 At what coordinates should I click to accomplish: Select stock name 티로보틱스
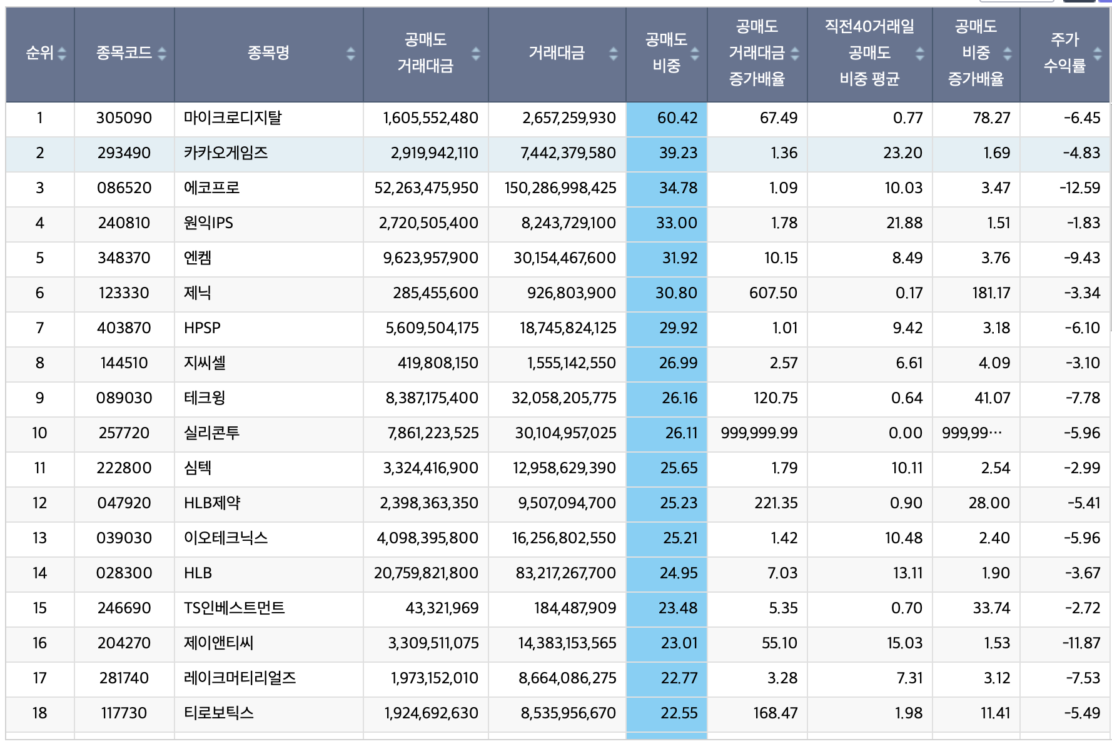(218, 713)
